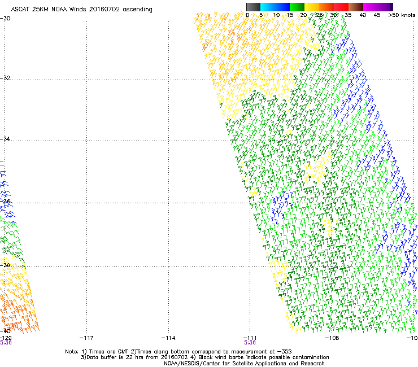Click the purple '5:38' time under -111

coord(250,343)
